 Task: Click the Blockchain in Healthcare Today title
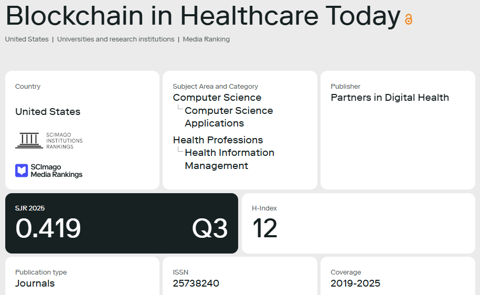[203, 16]
